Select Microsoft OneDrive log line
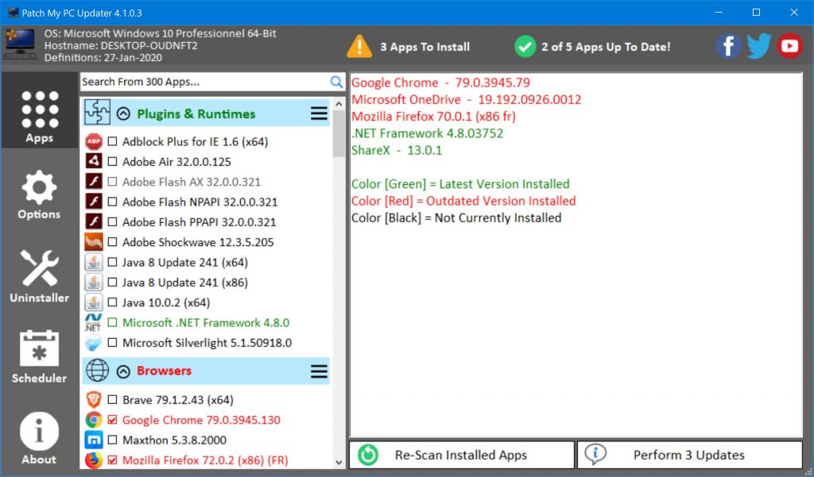 click(x=466, y=99)
